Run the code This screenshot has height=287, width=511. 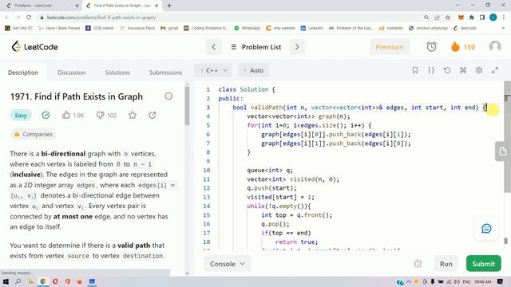click(x=446, y=264)
